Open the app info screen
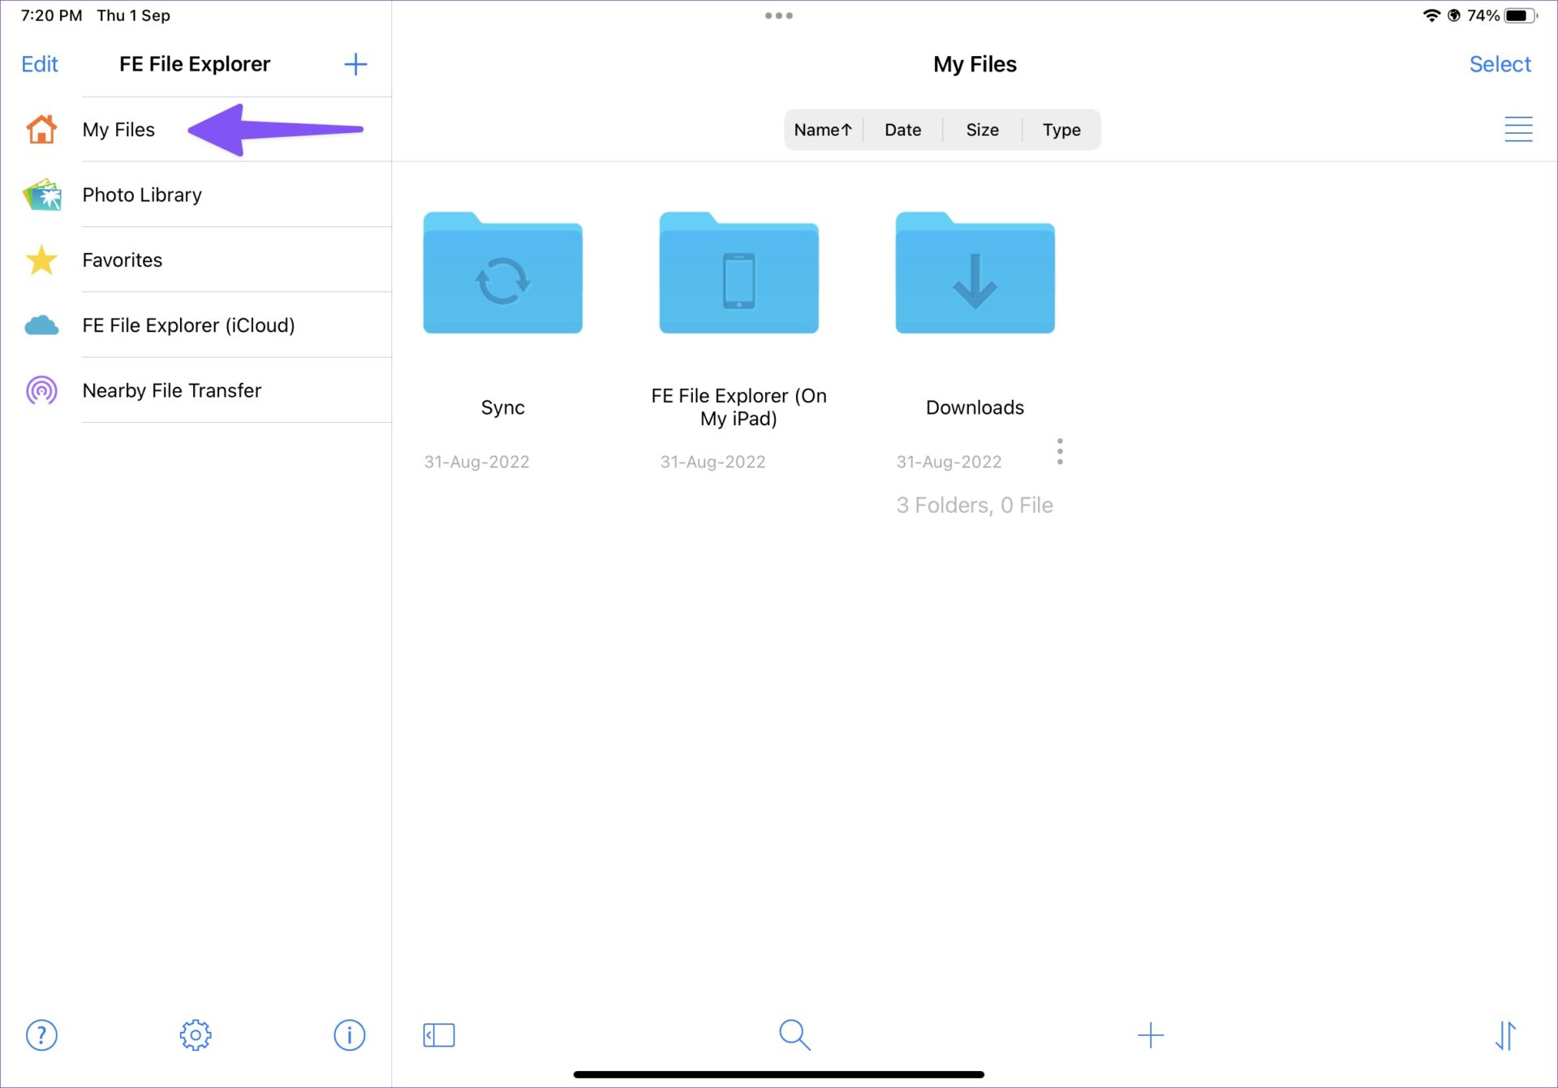This screenshot has width=1558, height=1088. point(349,1034)
